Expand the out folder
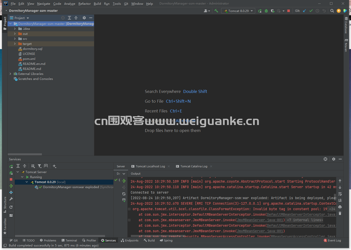351x250 pixels. pos(15,34)
